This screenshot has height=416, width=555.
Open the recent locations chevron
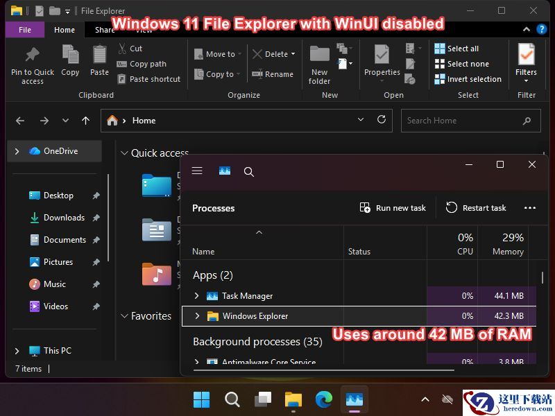[x=65, y=120]
